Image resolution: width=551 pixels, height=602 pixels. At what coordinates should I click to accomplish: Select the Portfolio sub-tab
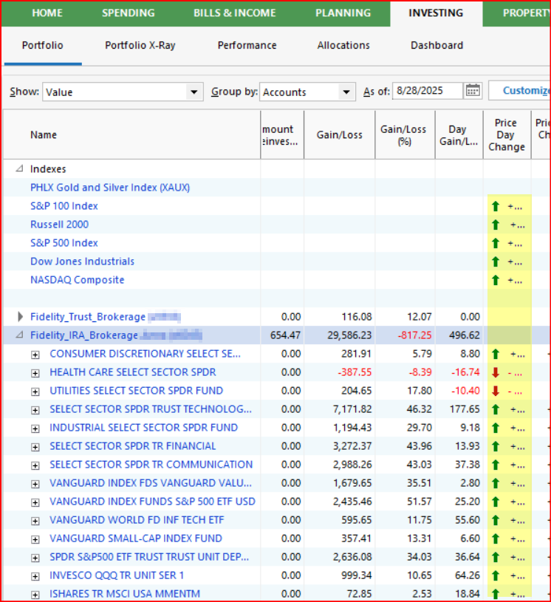[43, 45]
